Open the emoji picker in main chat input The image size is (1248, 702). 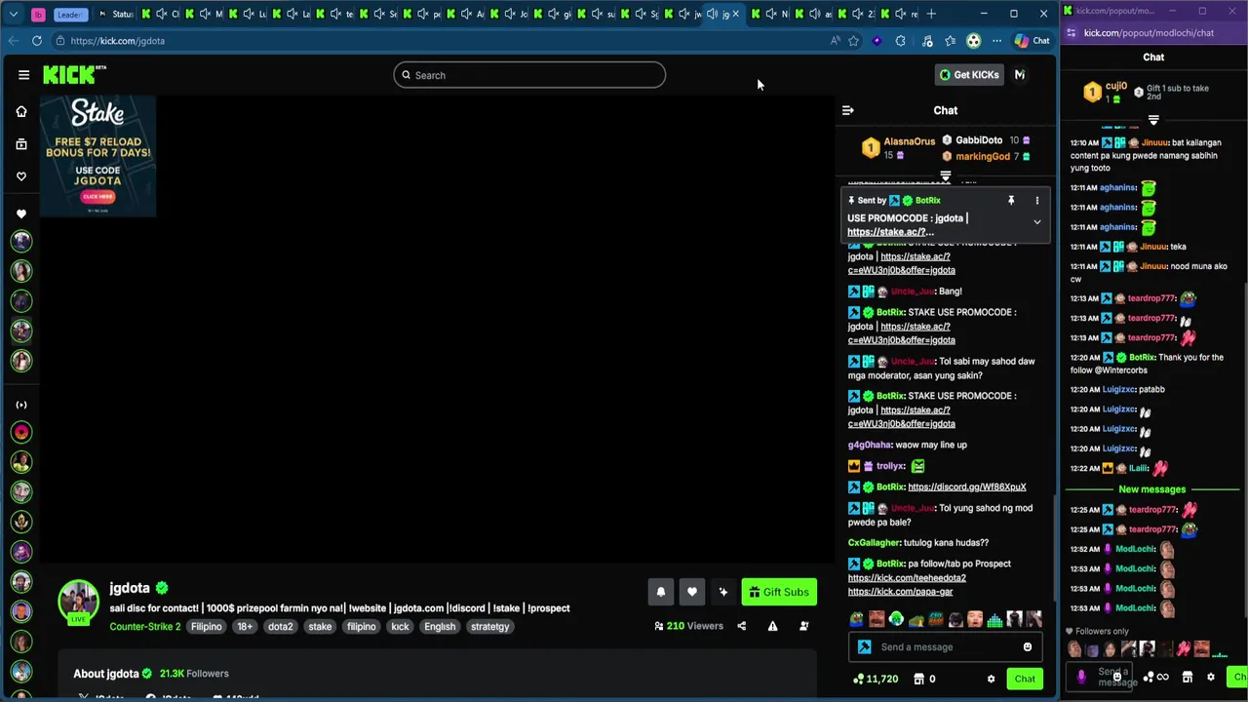tap(1028, 647)
